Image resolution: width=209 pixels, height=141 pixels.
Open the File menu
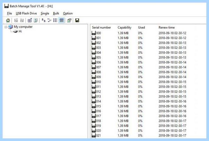9,13
